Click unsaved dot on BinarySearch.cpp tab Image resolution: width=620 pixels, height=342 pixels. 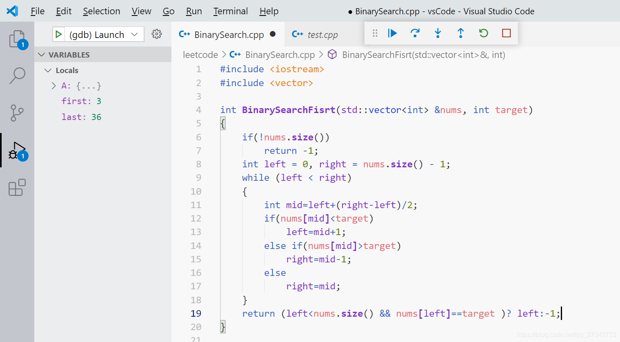[273, 34]
